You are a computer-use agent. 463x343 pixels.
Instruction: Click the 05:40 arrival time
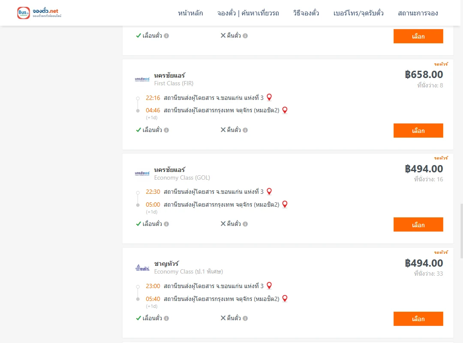pyautogui.click(x=153, y=299)
